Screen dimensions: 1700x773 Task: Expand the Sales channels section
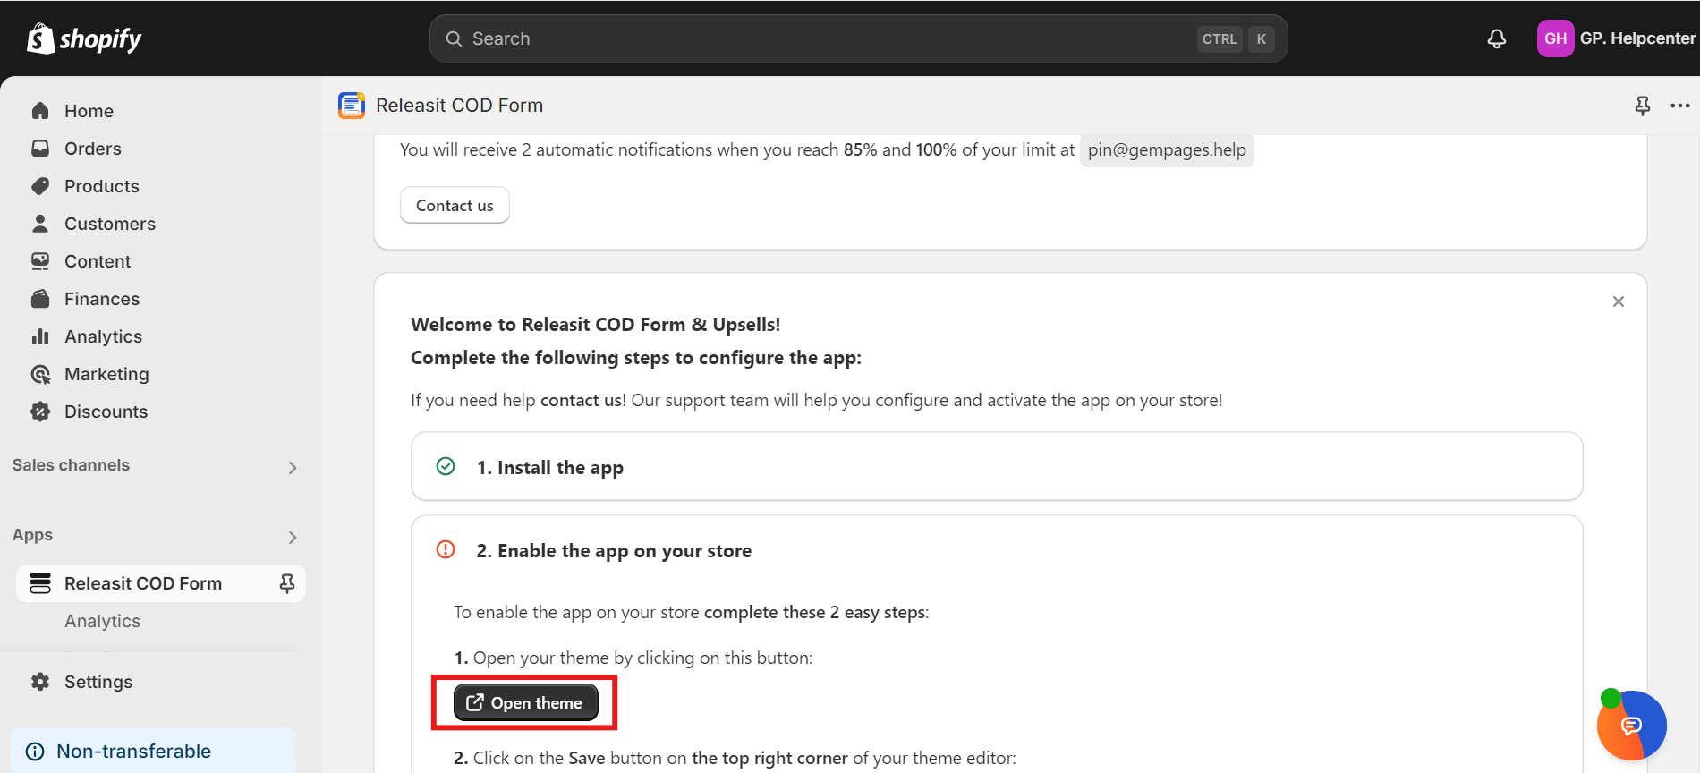pyautogui.click(x=293, y=467)
